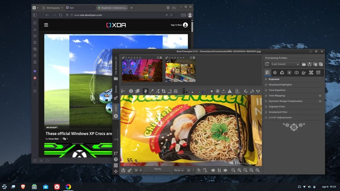Select the Hand pan tool
Screen dimensions: 340x191
pyautogui.click(x=145, y=91)
